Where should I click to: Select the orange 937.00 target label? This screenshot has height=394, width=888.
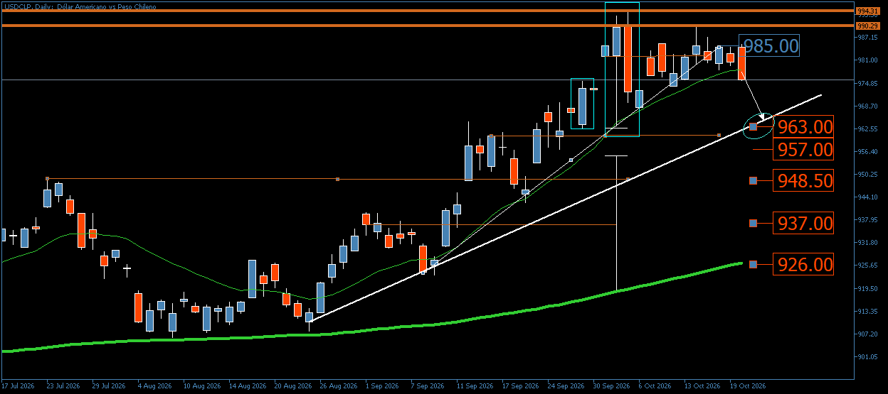tap(803, 223)
